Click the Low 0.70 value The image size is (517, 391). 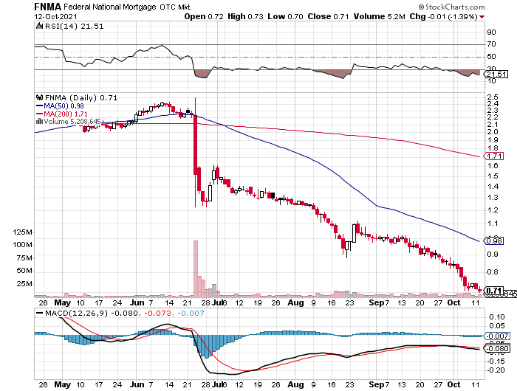pyautogui.click(x=286, y=16)
